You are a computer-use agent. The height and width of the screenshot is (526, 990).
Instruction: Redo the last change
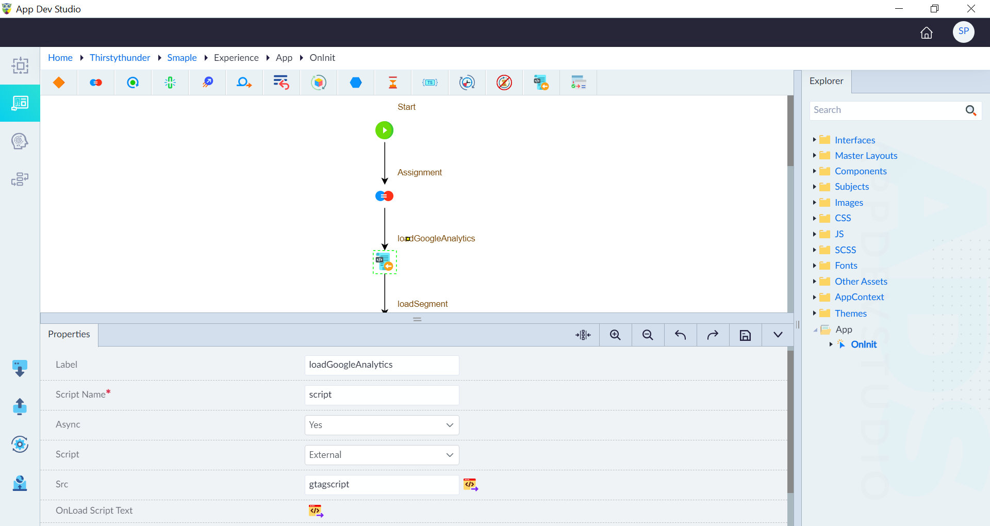tap(713, 335)
